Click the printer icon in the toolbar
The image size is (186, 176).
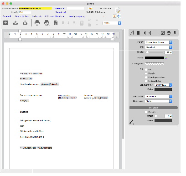(37, 23)
